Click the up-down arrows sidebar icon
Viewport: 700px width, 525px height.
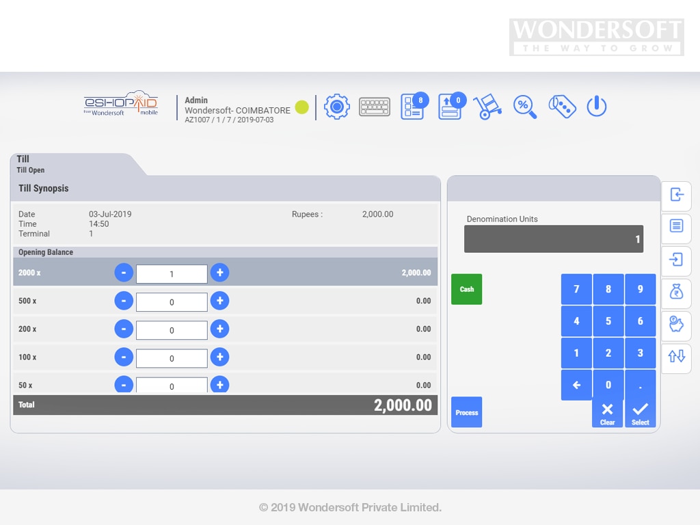676,356
